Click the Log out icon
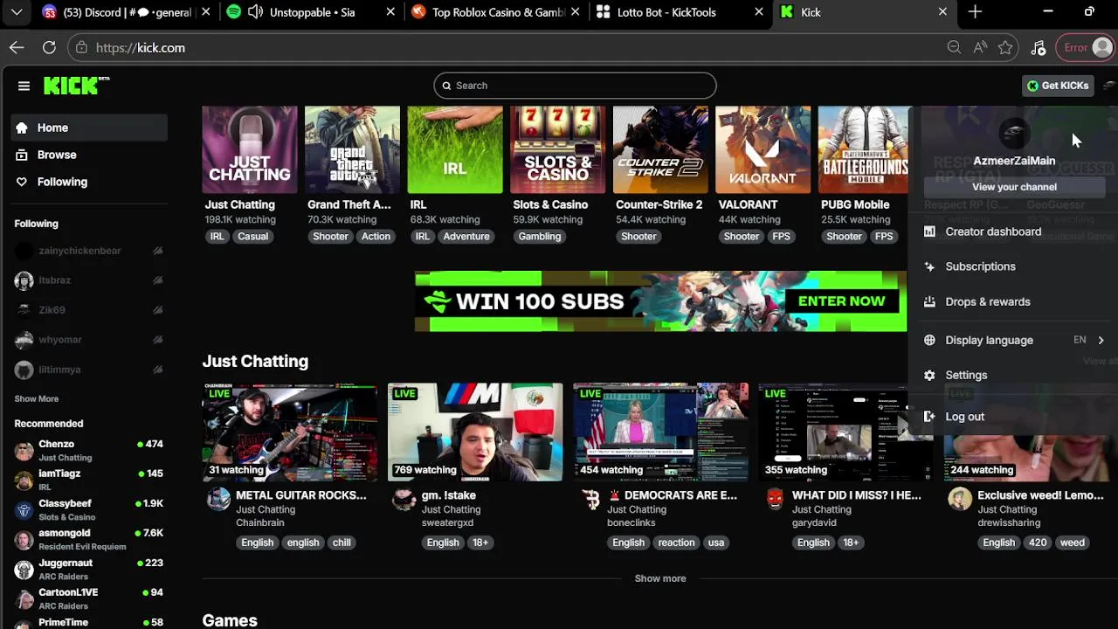The width and height of the screenshot is (1118, 629). tap(929, 417)
